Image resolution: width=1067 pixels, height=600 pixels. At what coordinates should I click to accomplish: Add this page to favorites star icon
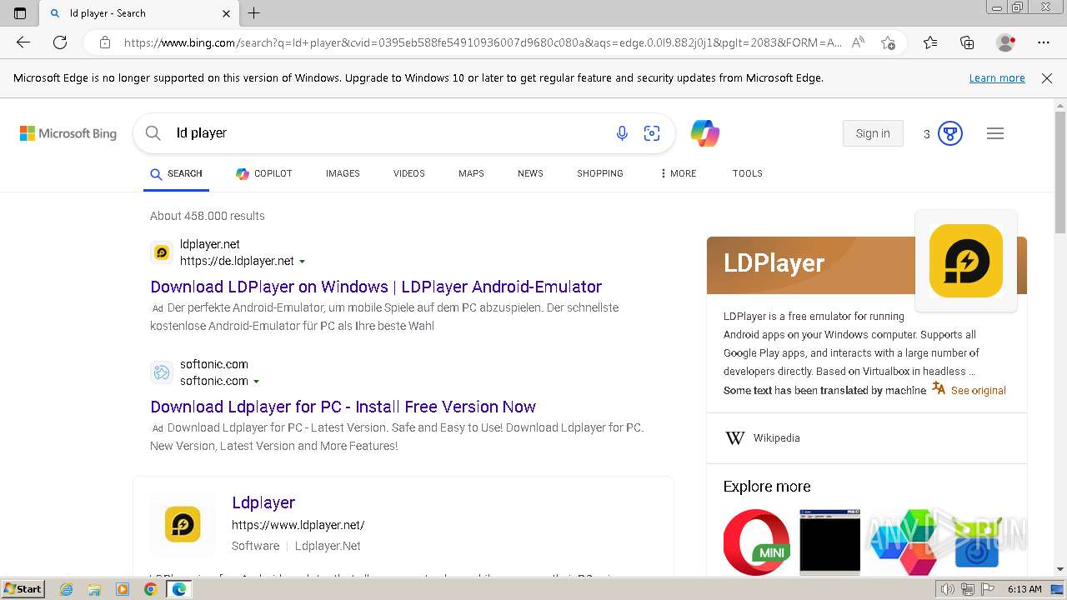point(888,42)
